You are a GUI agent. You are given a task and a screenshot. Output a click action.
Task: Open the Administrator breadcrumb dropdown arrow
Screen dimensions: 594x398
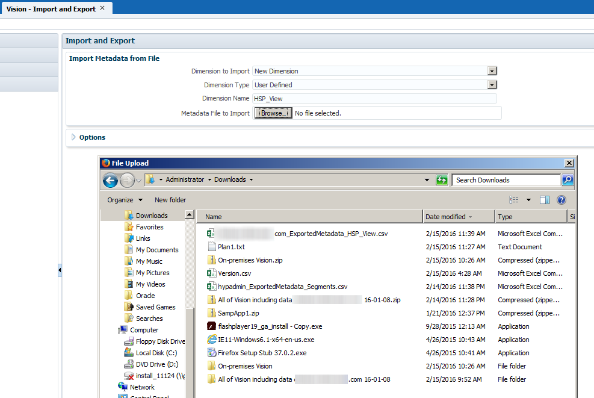tap(209, 179)
